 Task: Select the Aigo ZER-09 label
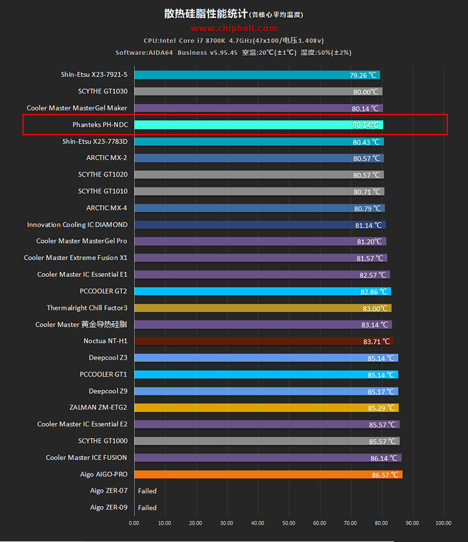[x=109, y=508]
